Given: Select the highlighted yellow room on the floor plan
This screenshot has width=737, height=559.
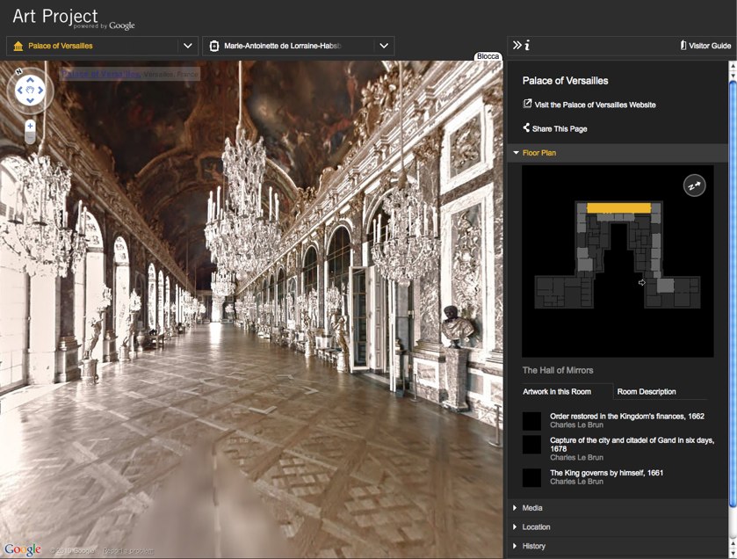Looking at the screenshot, I should [x=618, y=207].
